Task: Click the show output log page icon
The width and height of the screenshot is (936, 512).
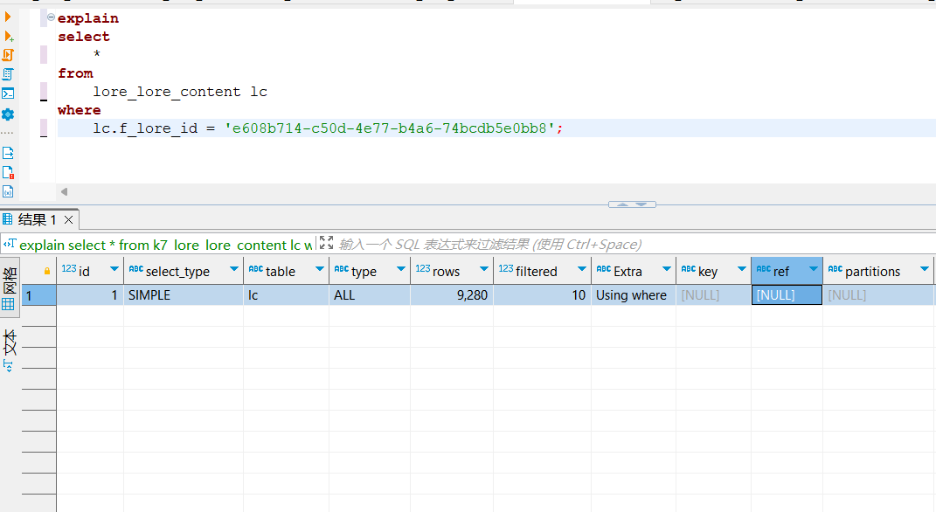Action: coord(8,153)
